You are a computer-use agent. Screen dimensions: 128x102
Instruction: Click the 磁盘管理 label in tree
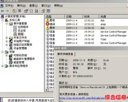(x=19, y=62)
